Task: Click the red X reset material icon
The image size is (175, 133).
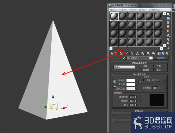Action: pyautogui.click(x=126, y=53)
